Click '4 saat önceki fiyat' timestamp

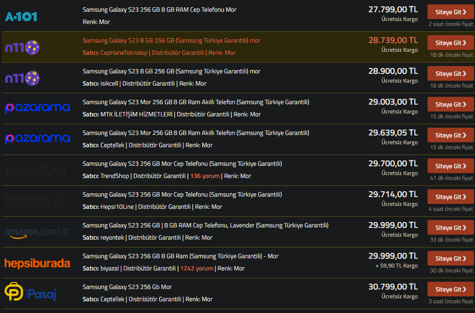pyautogui.click(x=451, y=209)
